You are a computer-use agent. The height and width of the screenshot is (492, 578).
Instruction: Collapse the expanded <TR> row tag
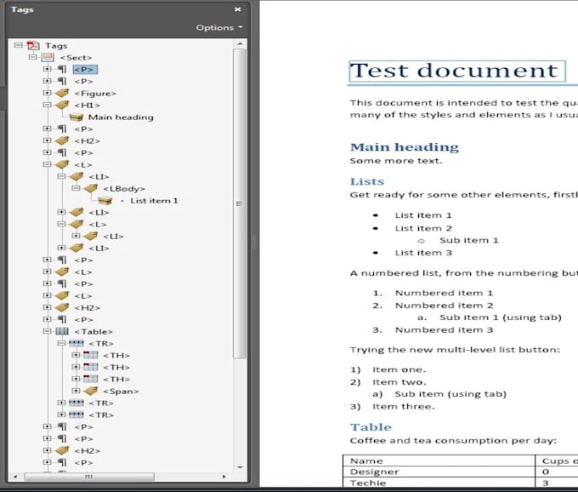[61, 343]
